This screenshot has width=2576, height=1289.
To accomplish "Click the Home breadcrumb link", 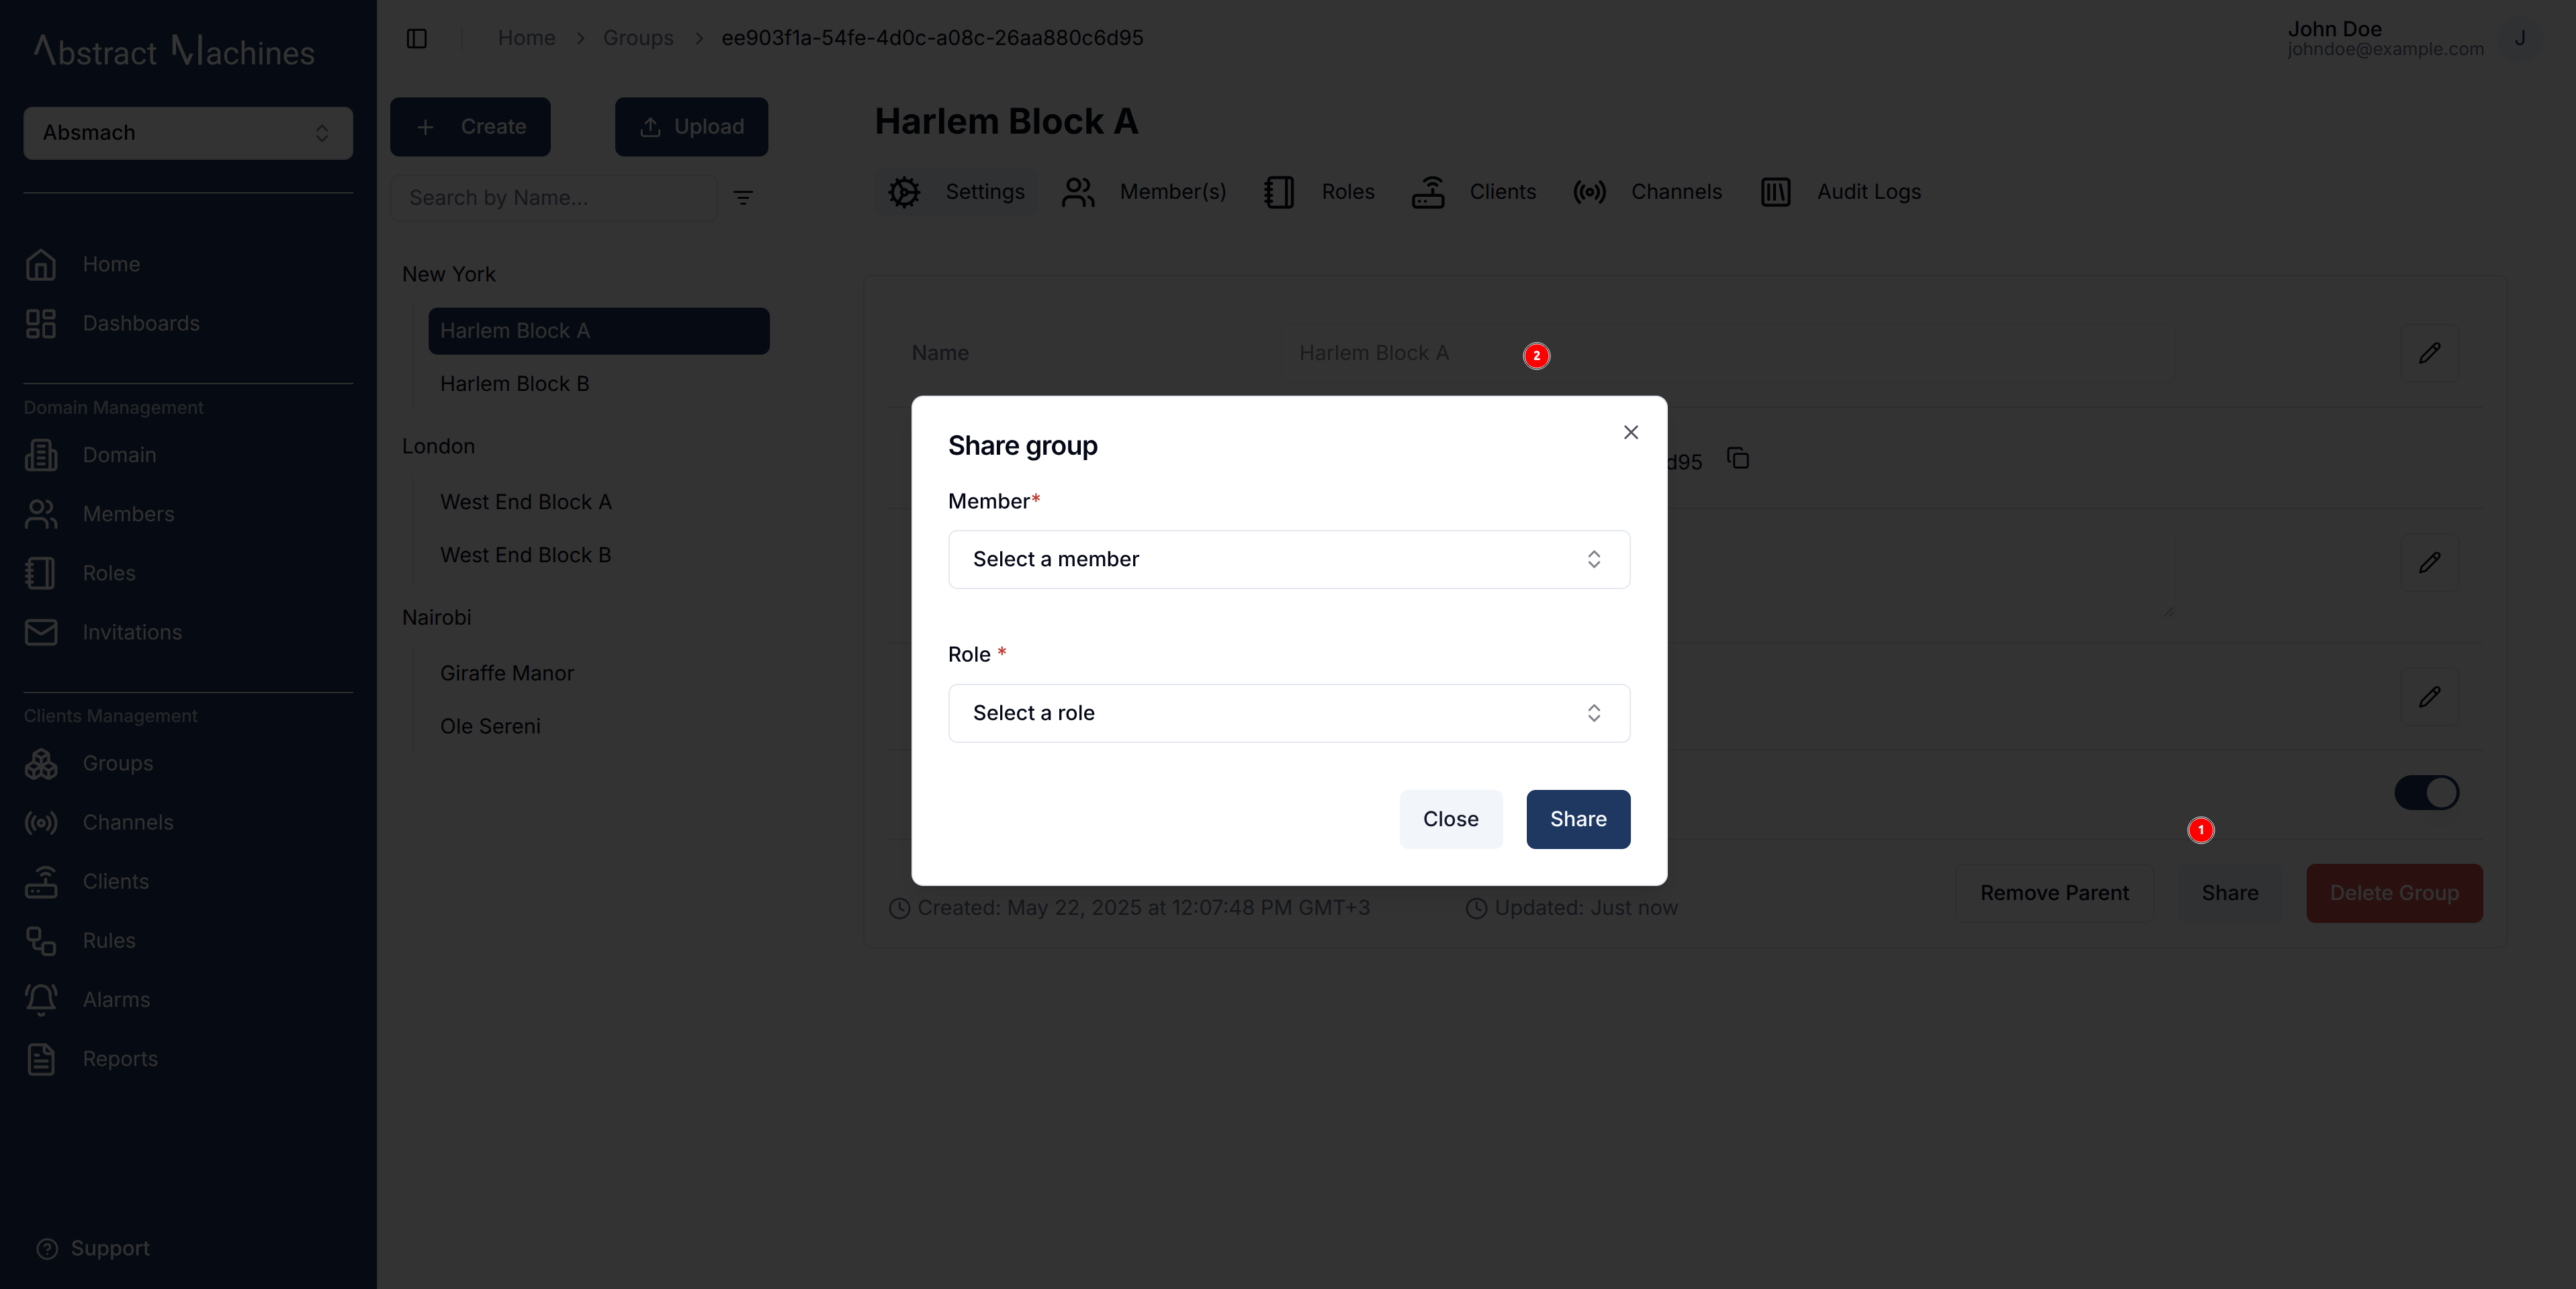I will pos(527,38).
